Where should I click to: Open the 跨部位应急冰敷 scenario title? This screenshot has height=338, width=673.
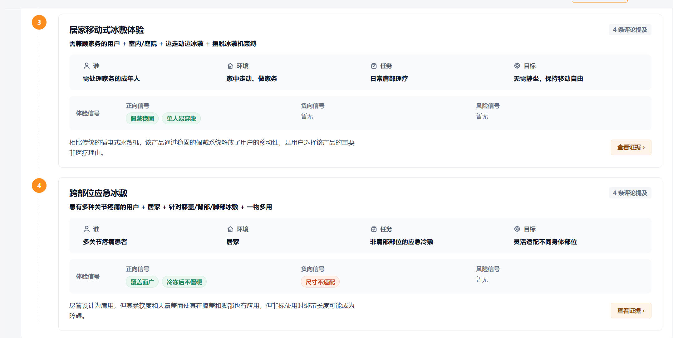coord(98,193)
